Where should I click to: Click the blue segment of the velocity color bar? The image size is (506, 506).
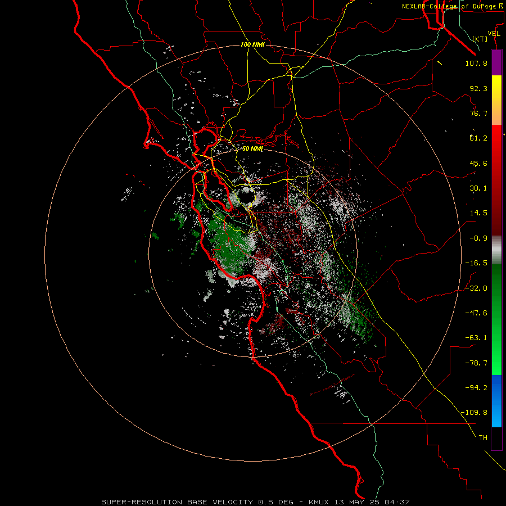tap(496, 401)
